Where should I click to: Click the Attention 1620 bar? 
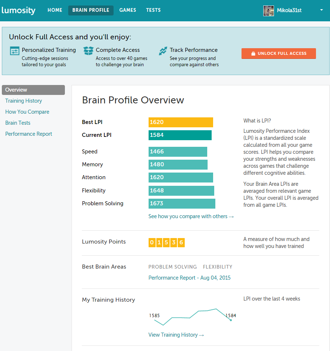pos(181,177)
